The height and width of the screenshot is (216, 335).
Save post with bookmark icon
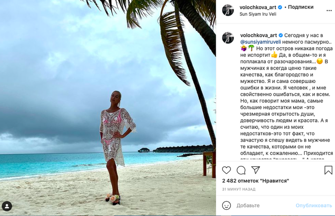[x=328, y=170]
